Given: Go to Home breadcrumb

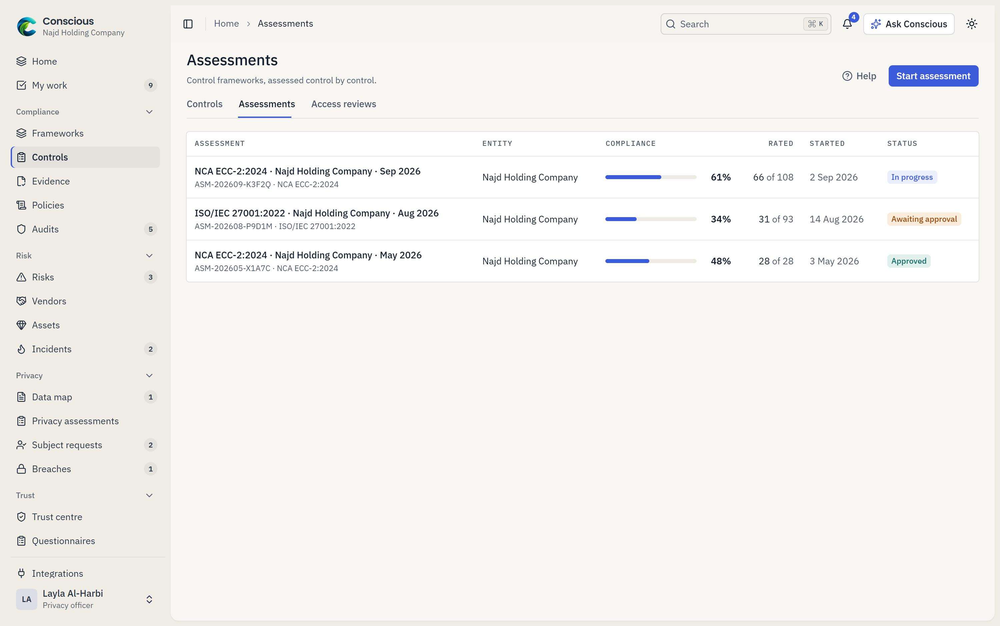Looking at the screenshot, I should pyautogui.click(x=226, y=24).
